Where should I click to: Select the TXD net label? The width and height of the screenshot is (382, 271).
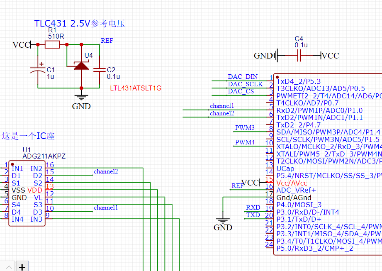(x=253, y=215)
